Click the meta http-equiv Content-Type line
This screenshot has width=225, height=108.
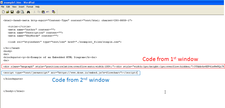point(68,21)
